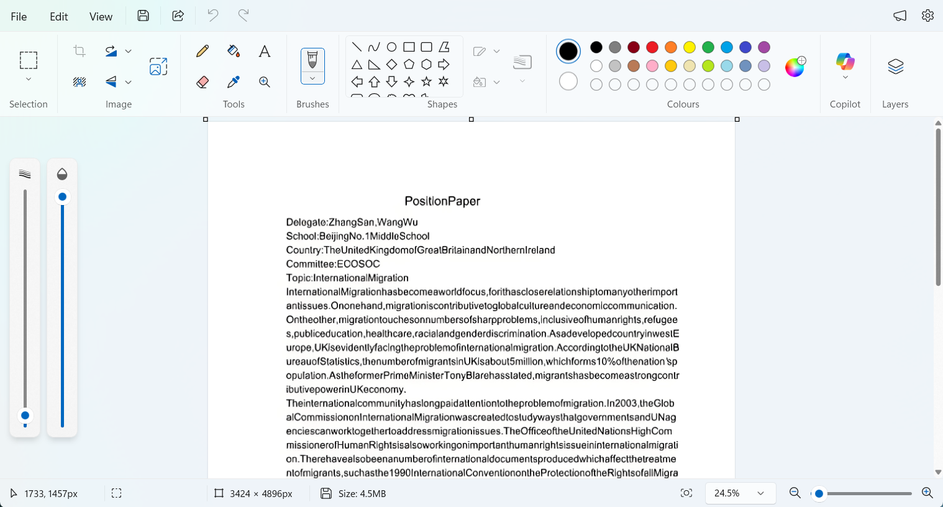Pick the Diamond shape
This screenshot has width=943, height=507.
391,65
